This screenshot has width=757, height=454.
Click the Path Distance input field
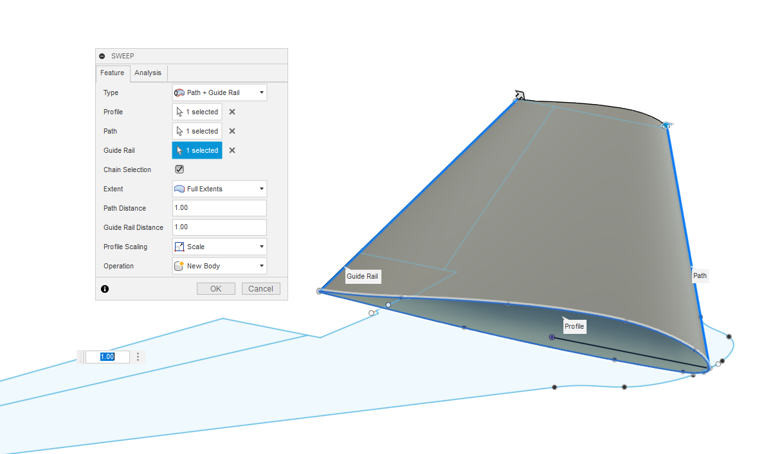pos(219,208)
